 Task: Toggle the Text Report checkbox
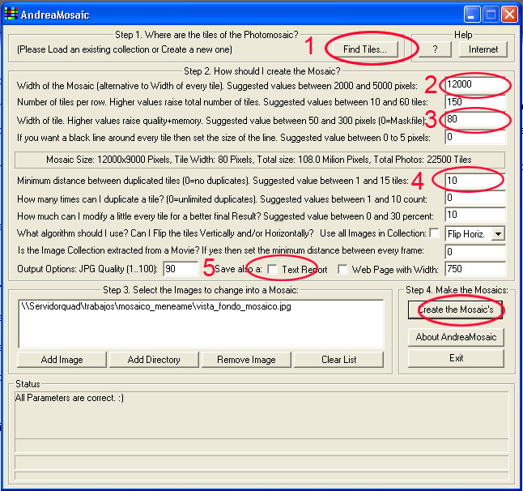273,268
